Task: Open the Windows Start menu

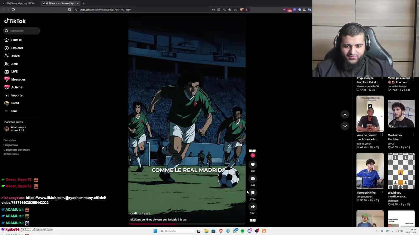Action: pos(155,231)
